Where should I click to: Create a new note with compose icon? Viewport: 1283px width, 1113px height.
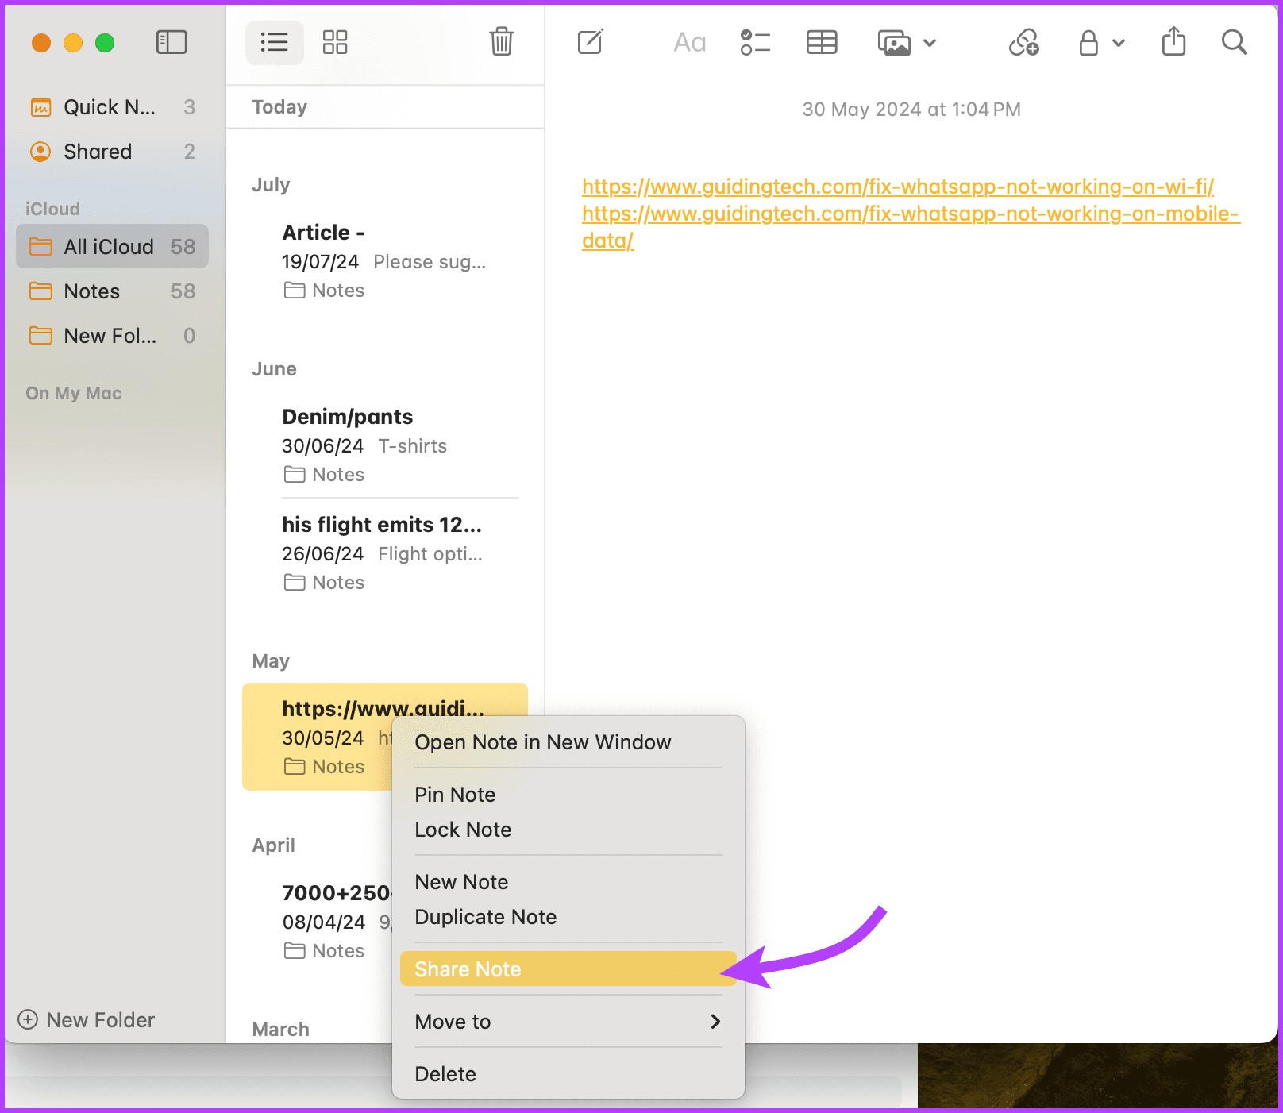click(x=590, y=42)
